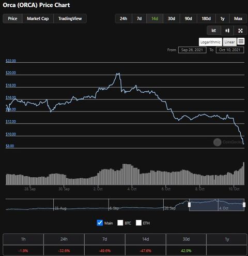Enable the BTC comparison checkbox
Viewport: 248px width, 256px height.
(x=120, y=223)
